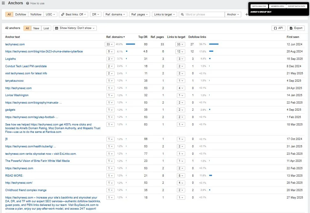The image size is (310, 213).
Task: Select the Dofollow filter
Action: point(21,14)
